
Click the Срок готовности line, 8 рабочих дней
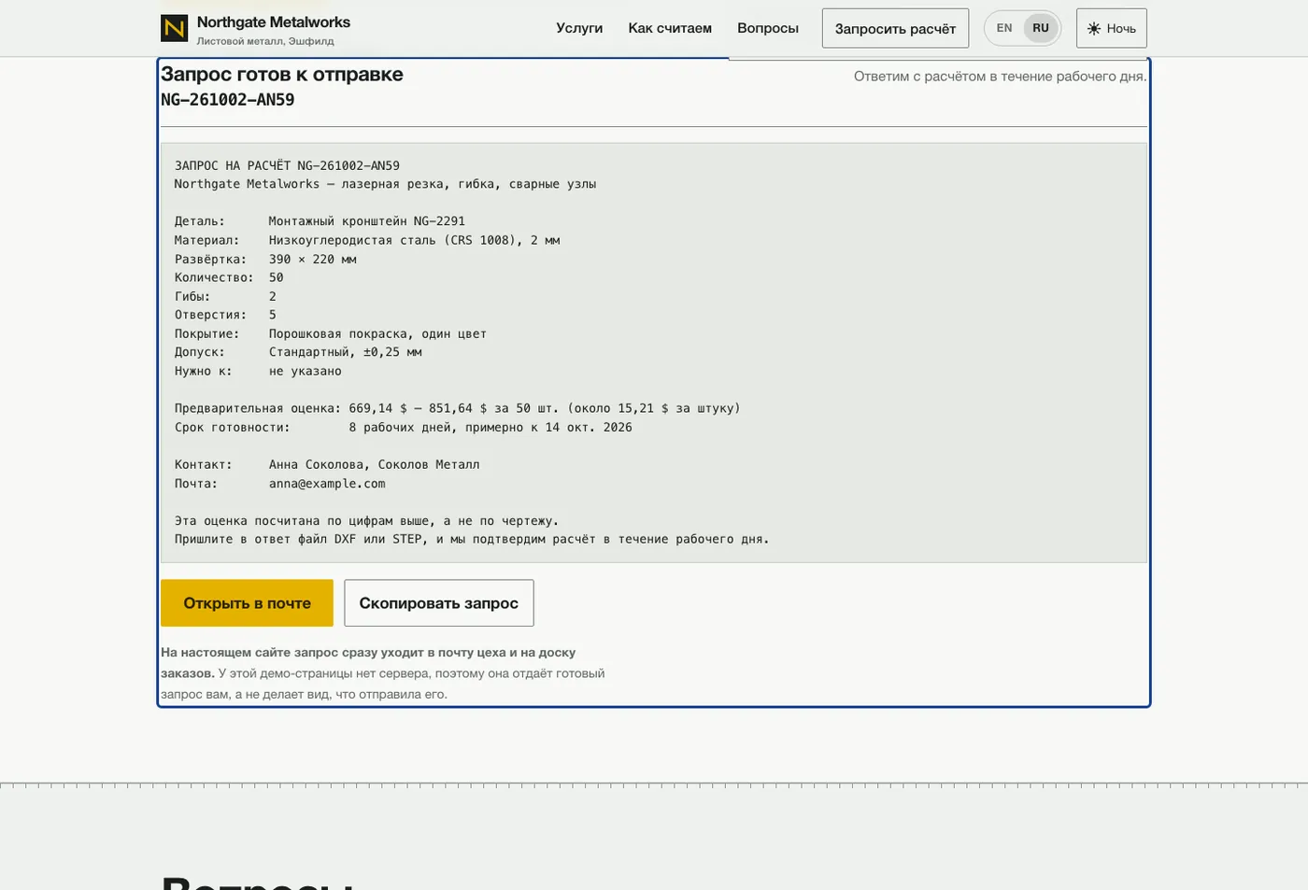click(404, 427)
